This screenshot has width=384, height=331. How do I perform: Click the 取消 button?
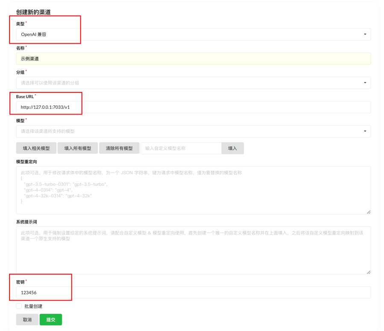click(27, 319)
